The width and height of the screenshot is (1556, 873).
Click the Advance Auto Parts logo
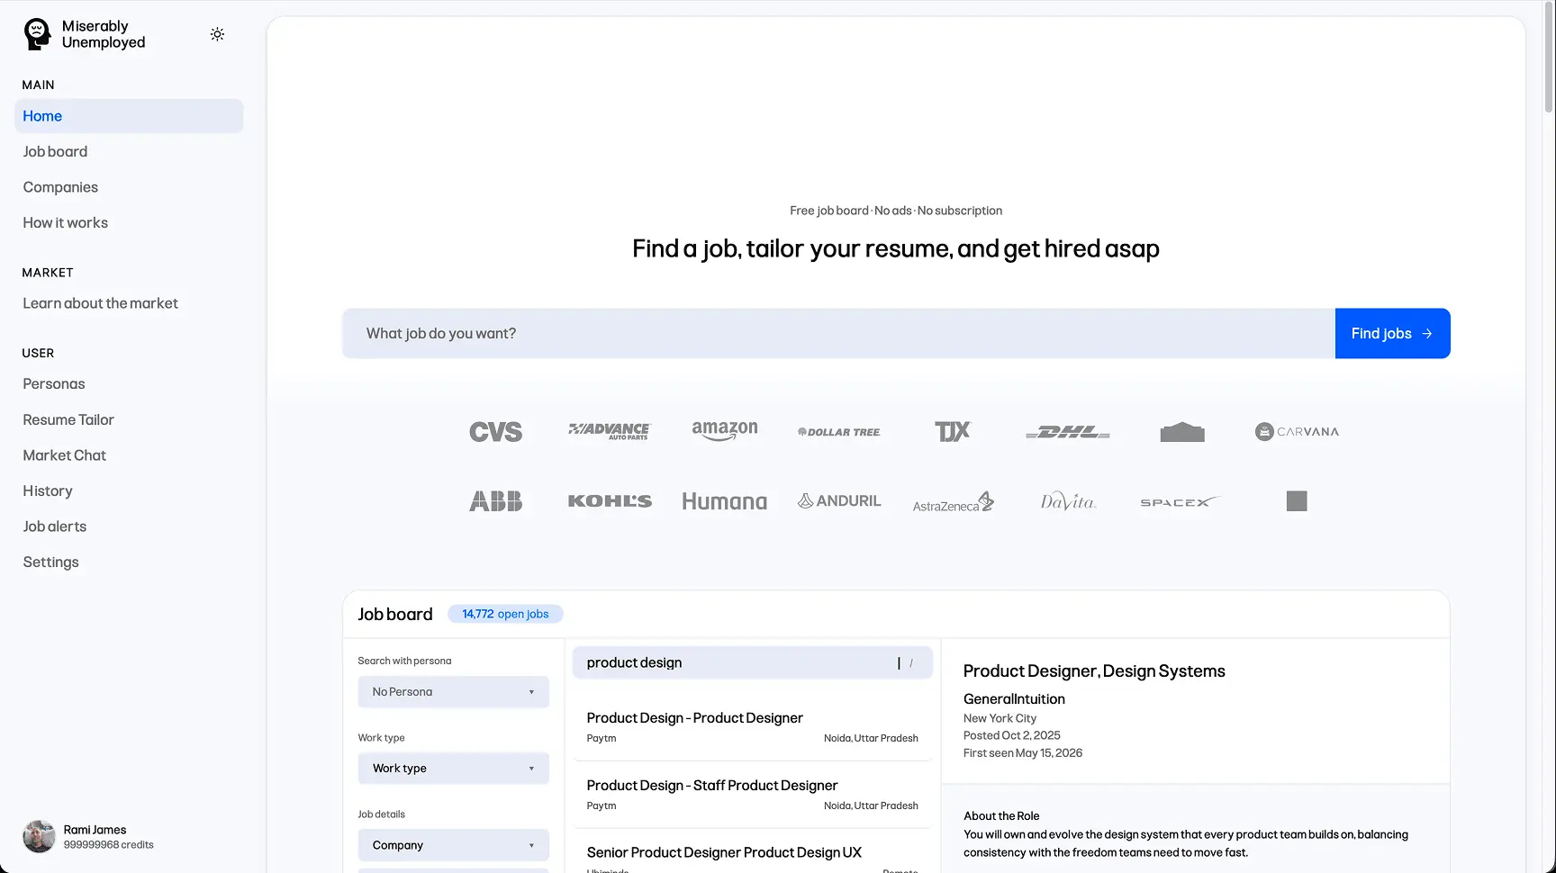pyautogui.click(x=610, y=431)
